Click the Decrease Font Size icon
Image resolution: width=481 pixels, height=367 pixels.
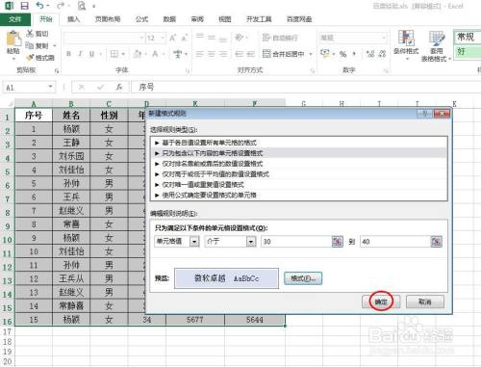185,38
